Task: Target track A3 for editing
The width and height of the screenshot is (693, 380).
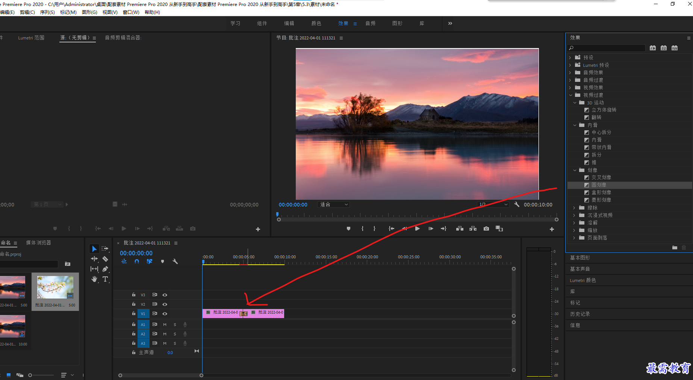Action: (x=143, y=343)
